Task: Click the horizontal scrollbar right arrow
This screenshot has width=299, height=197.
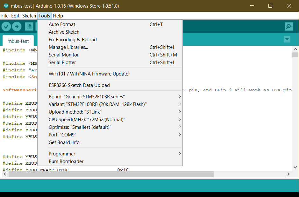Action: pyautogui.click(x=288, y=174)
